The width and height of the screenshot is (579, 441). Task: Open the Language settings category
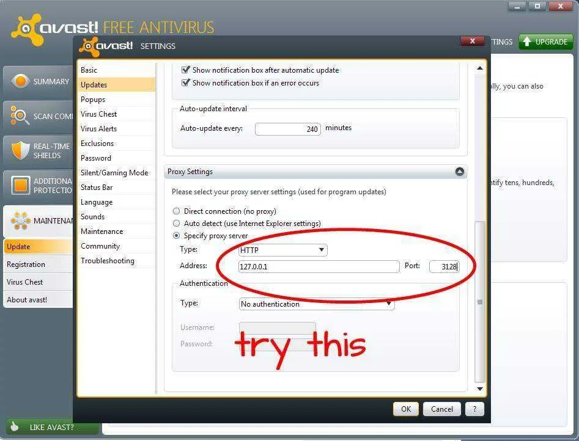coord(116,202)
